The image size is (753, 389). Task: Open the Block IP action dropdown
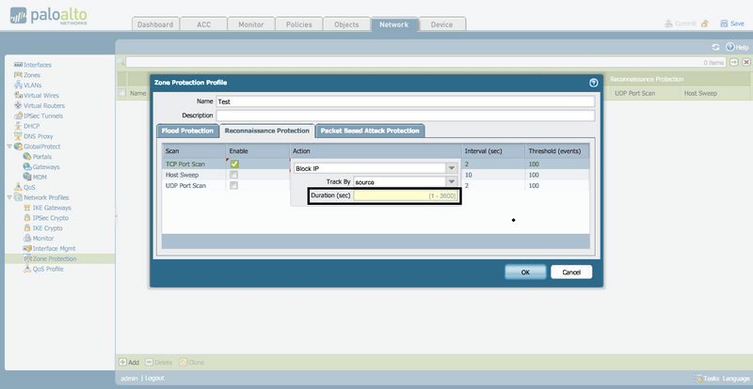pos(451,168)
